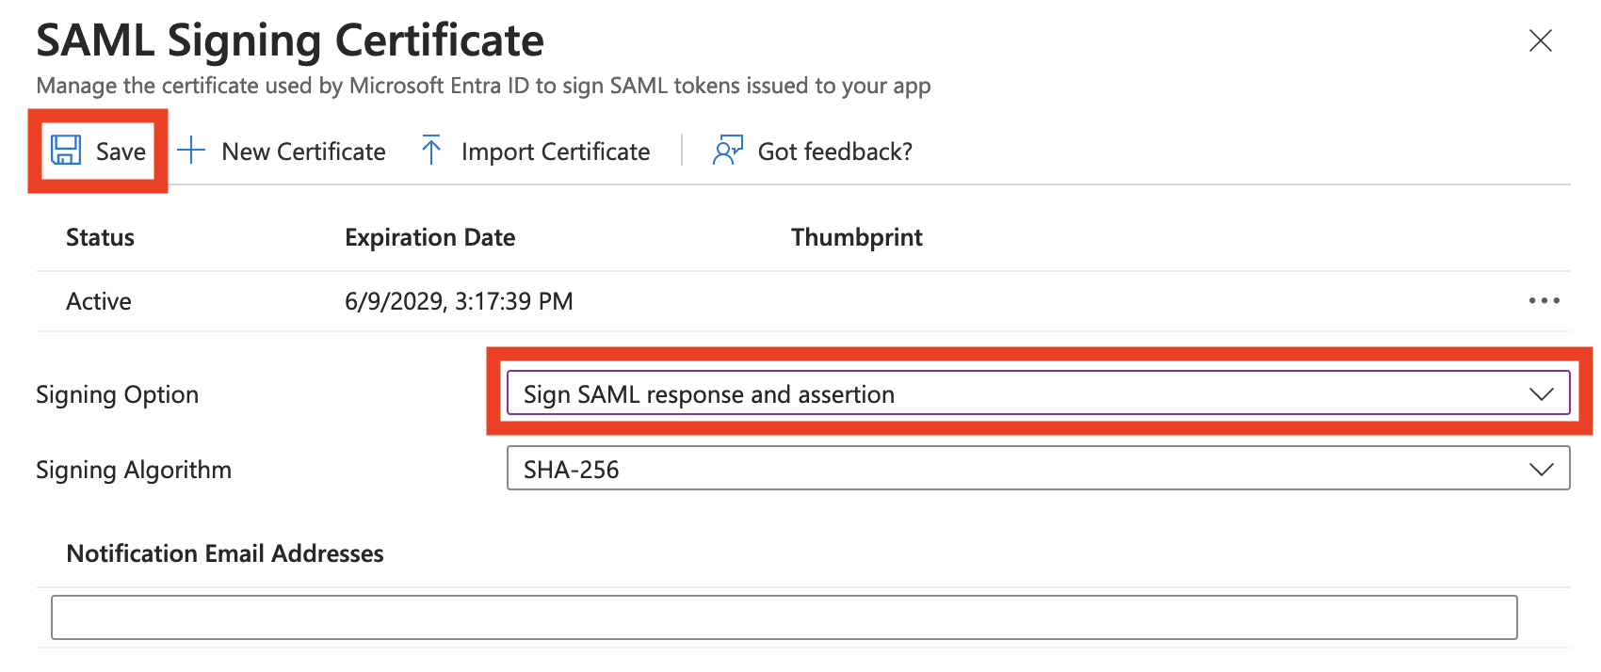This screenshot has height=672, width=1601.
Task: Click the Save floppy disk icon
Action: (x=66, y=151)
